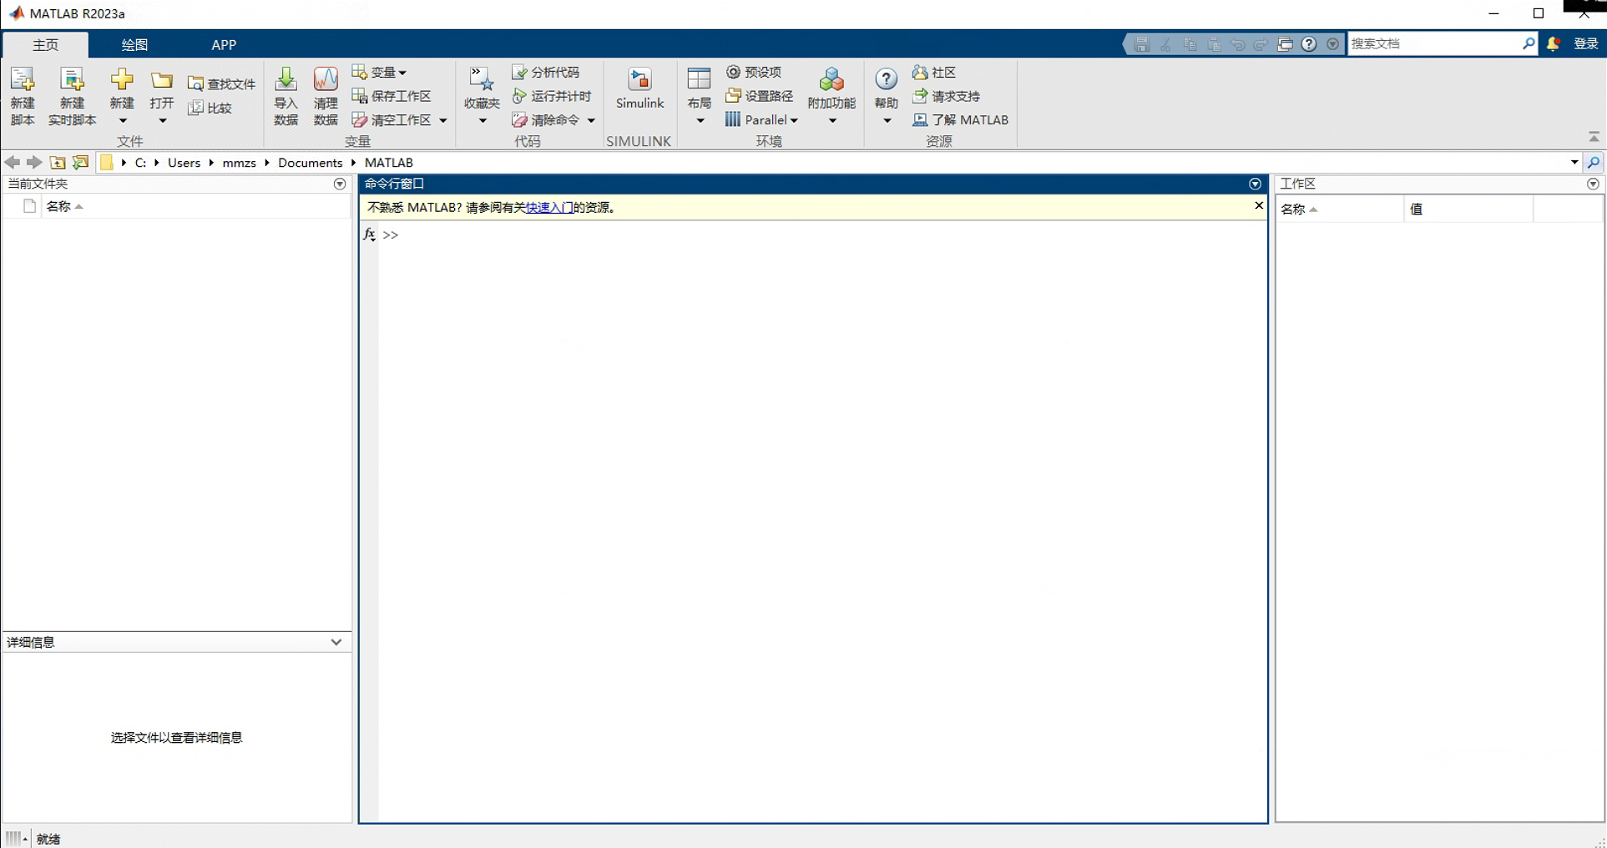Open the 变量 (Variable) dropdown
This screenshot has width=1607, height=848.
[x=379, y=72]
